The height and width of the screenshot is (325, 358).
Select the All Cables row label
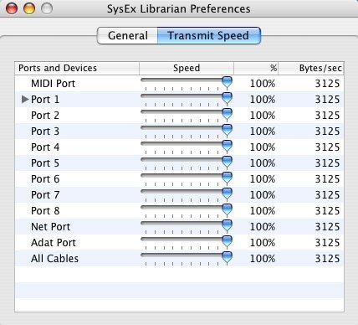click(x=54, y=259)
